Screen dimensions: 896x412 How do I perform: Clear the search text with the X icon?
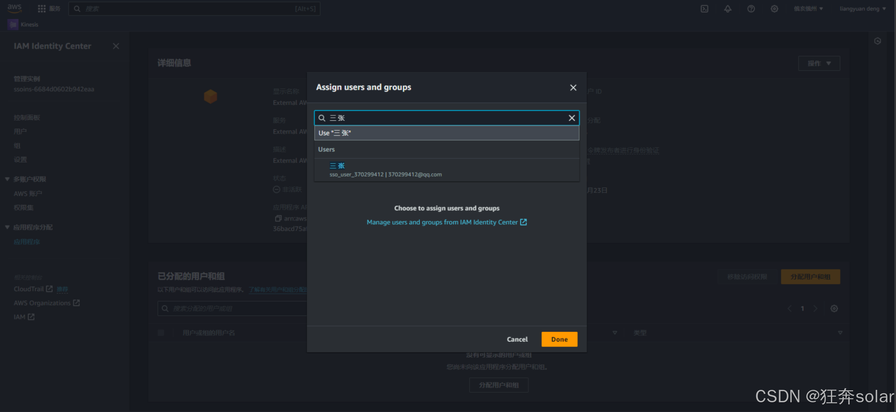tap(572, 118)
